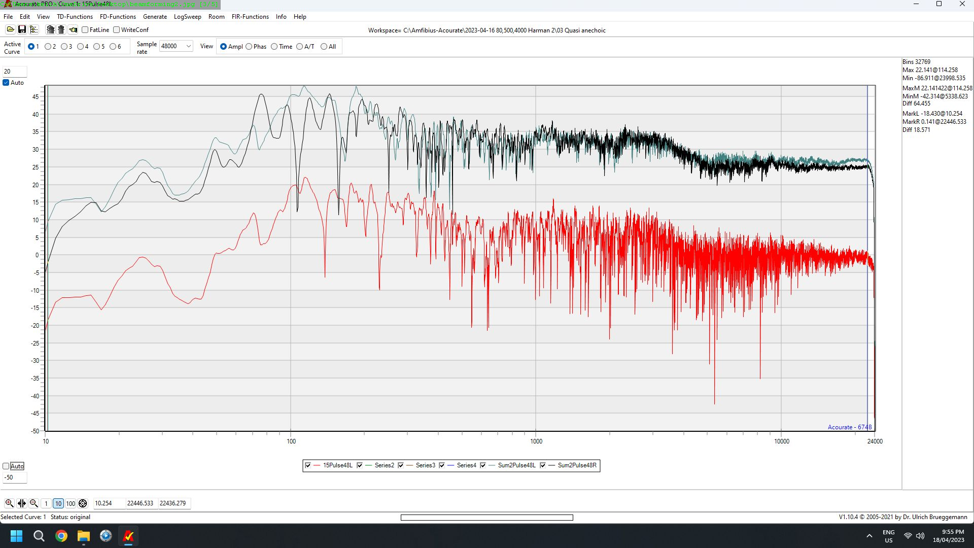The image size is (974, 548).
Task: Click the floppy disk save icon
Action: (x=22, y=29)
